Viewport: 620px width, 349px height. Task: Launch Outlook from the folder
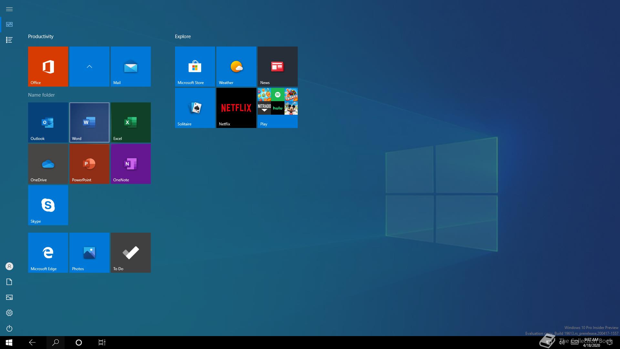48,122
